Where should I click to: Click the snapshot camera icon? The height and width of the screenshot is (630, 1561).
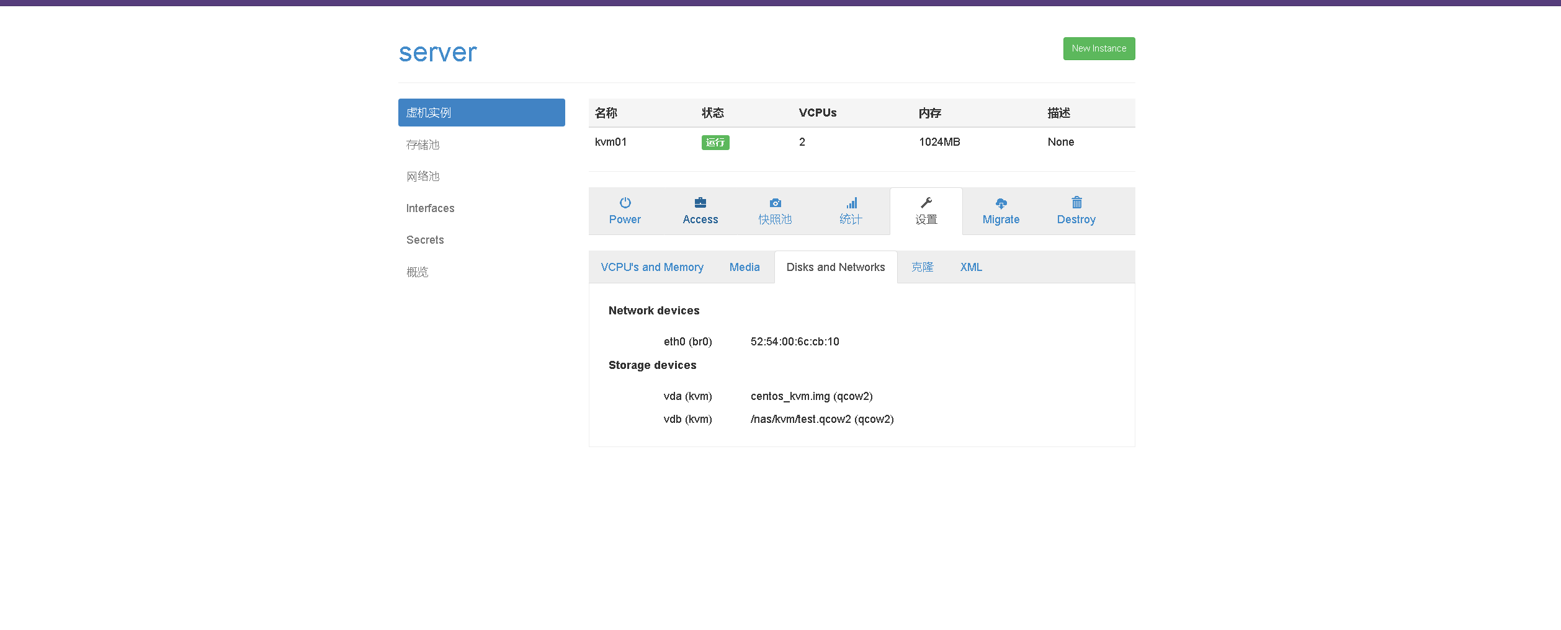tap(776, 203)
